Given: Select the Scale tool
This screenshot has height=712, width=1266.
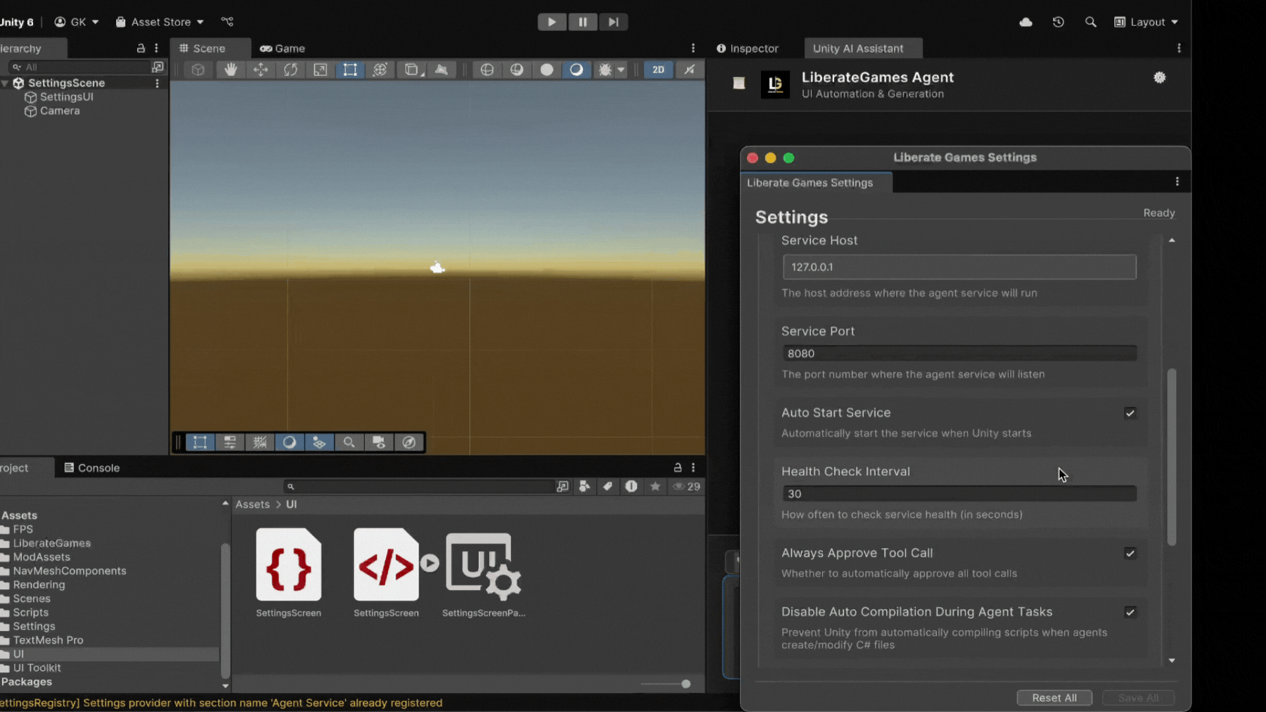Looking at the screenshot, I should pyautogui.click(x=320, y=69).
